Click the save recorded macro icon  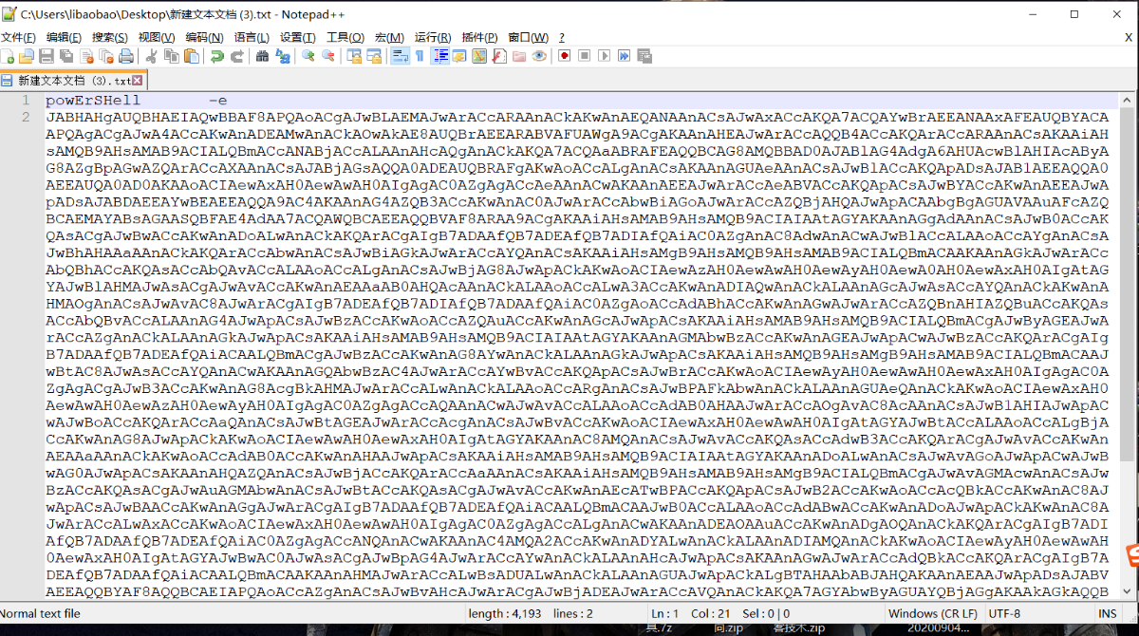click(644, 56)
